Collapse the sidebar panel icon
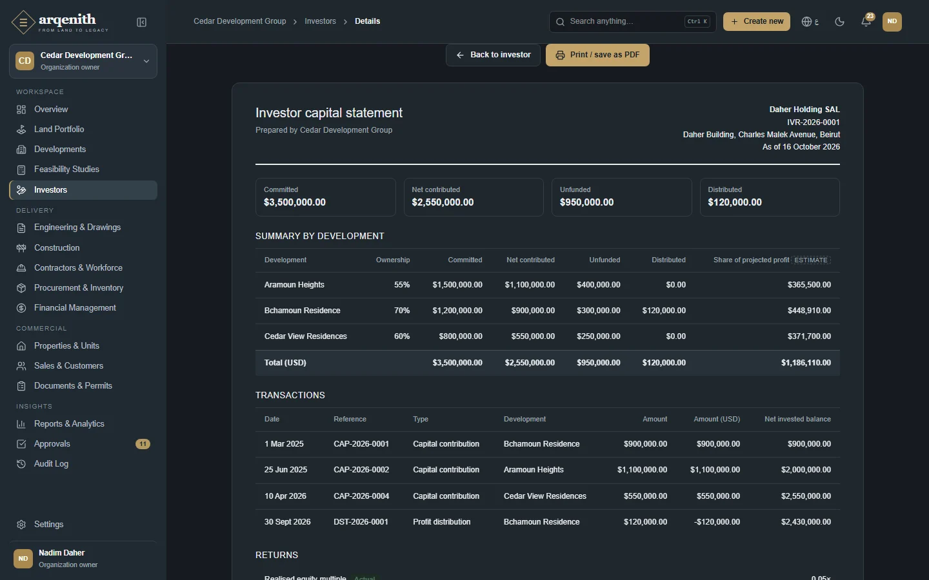929x580 pixels. tap(142, 23)
